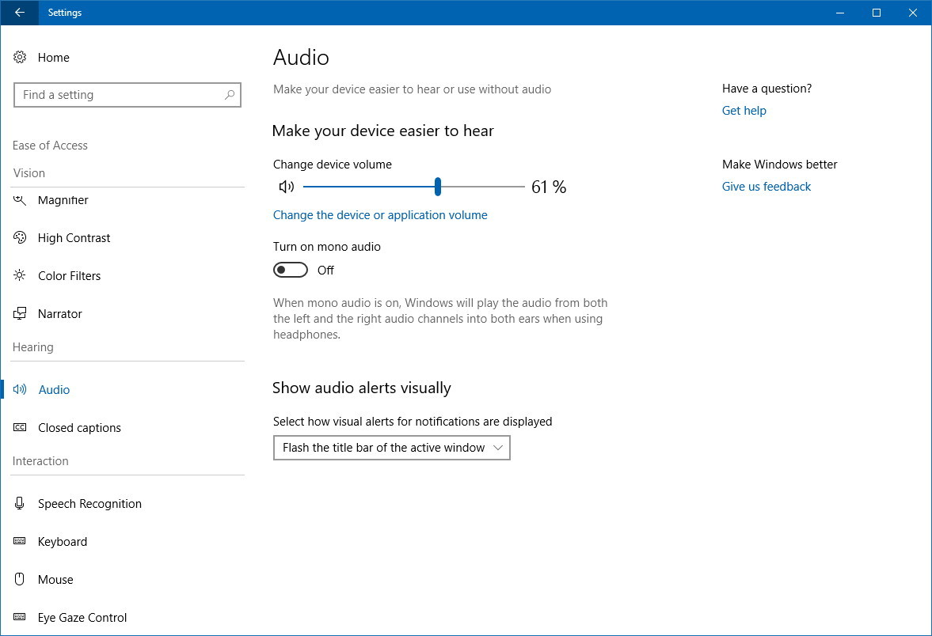Click the Show audio alerts visually heading
Image resolution: width=932 pixels, height=636 pixels.
[361, 388]
